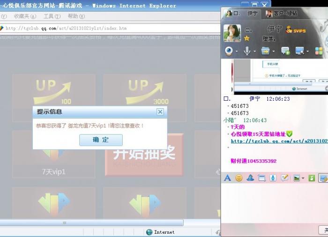Viewport: 328px width, 237px height.
Task: Expand the voice call options arrow
Action: pos(254,51)
